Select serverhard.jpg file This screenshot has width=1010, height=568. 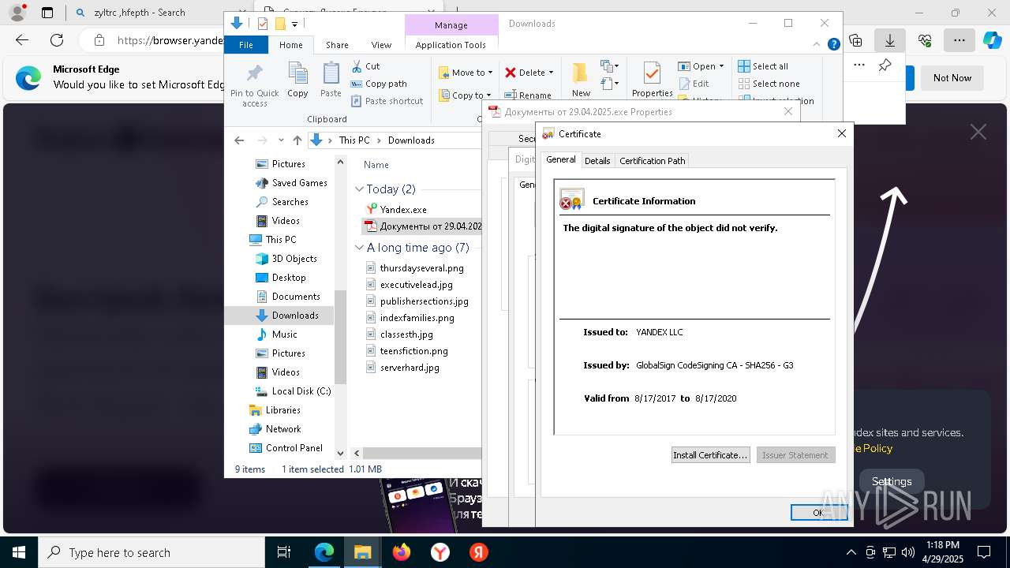pos(410,368)
